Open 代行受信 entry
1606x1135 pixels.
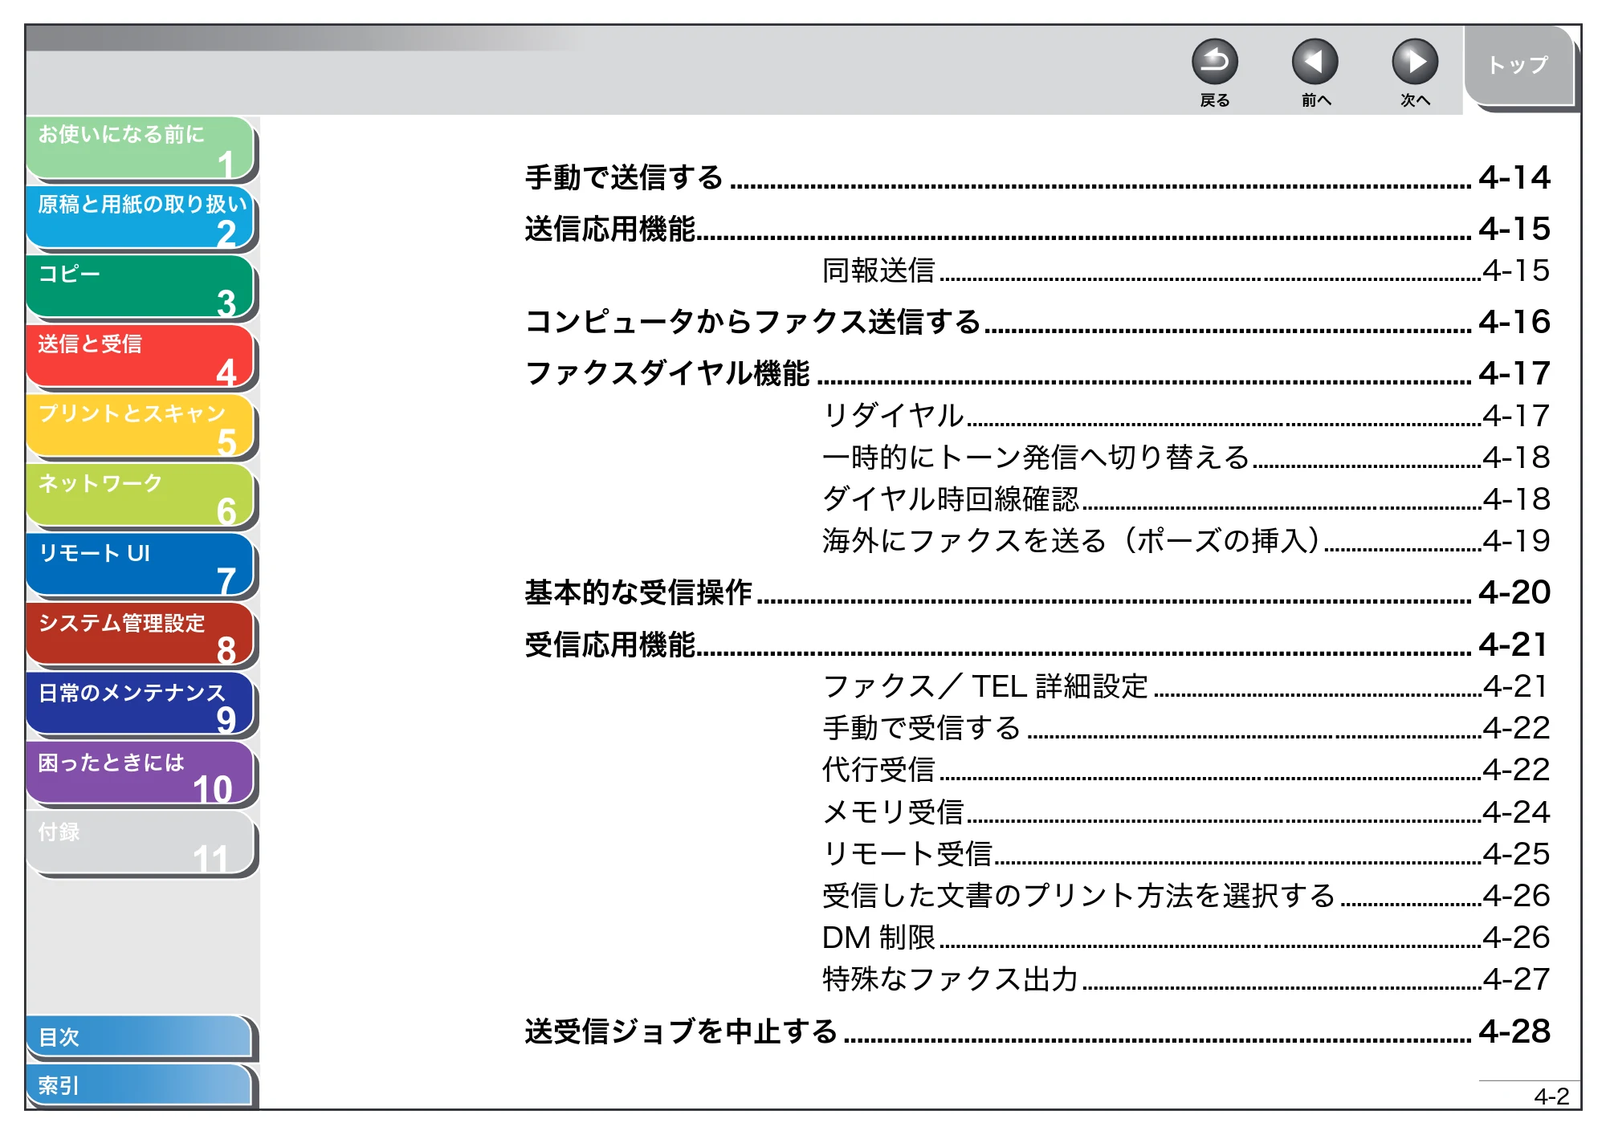pyautogui.click(x=1186, y=770)
